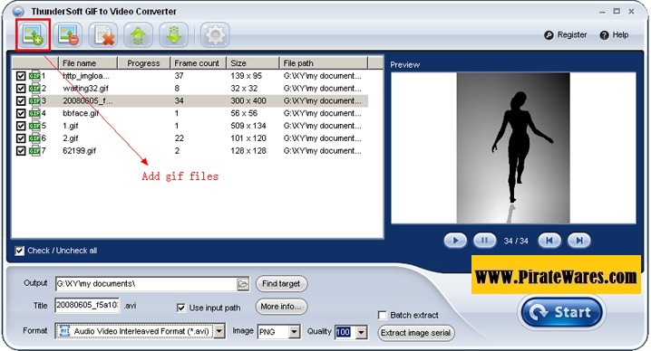Uncheck the waiting32.gif row checkbox

21,89
